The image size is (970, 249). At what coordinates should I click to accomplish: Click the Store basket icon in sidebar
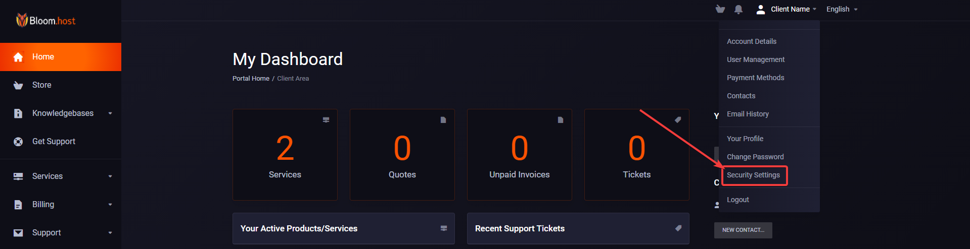pos(18,85)
